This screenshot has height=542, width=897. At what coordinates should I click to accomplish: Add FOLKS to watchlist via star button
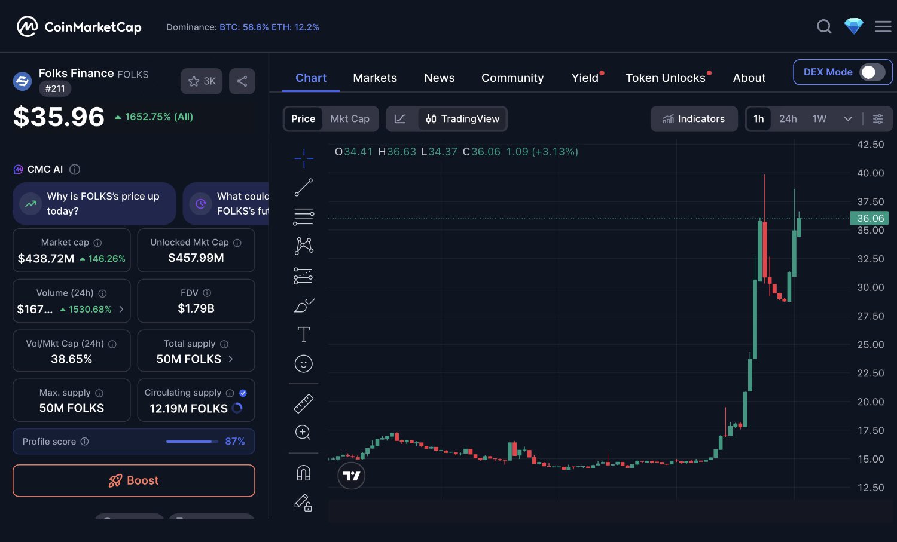point(202,81)
